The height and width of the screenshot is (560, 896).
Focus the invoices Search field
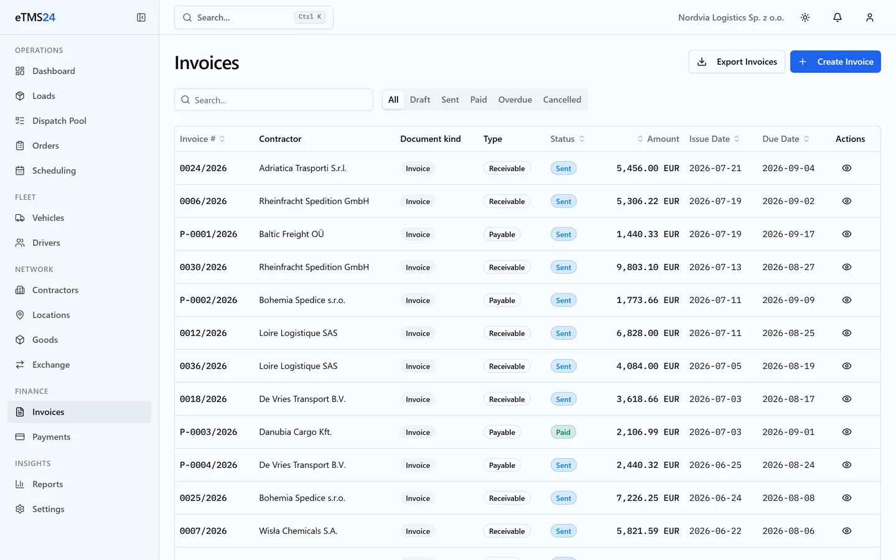[274, 100]
